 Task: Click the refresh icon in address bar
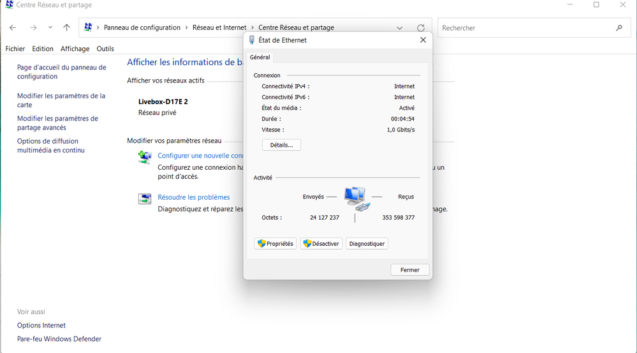click(420, 28)
